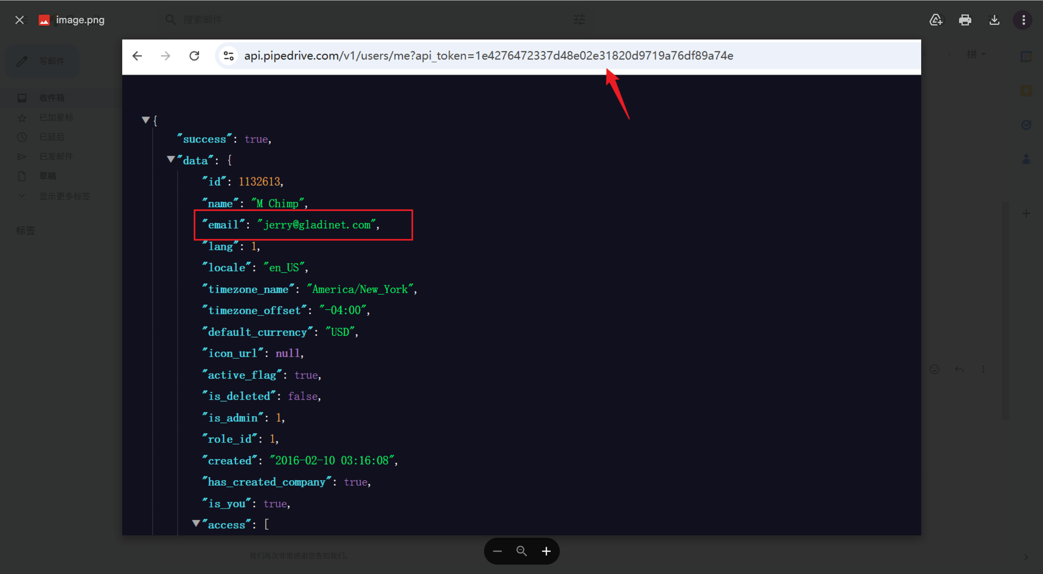Open Contacts icon in dimmed right side panel

[x=1026, y=159]
